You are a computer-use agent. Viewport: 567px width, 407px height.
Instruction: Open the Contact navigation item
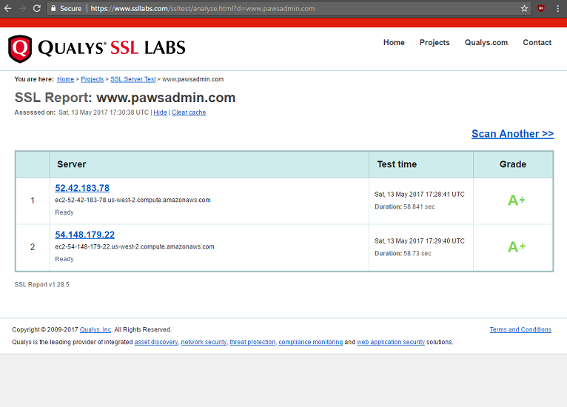point(537,42)
